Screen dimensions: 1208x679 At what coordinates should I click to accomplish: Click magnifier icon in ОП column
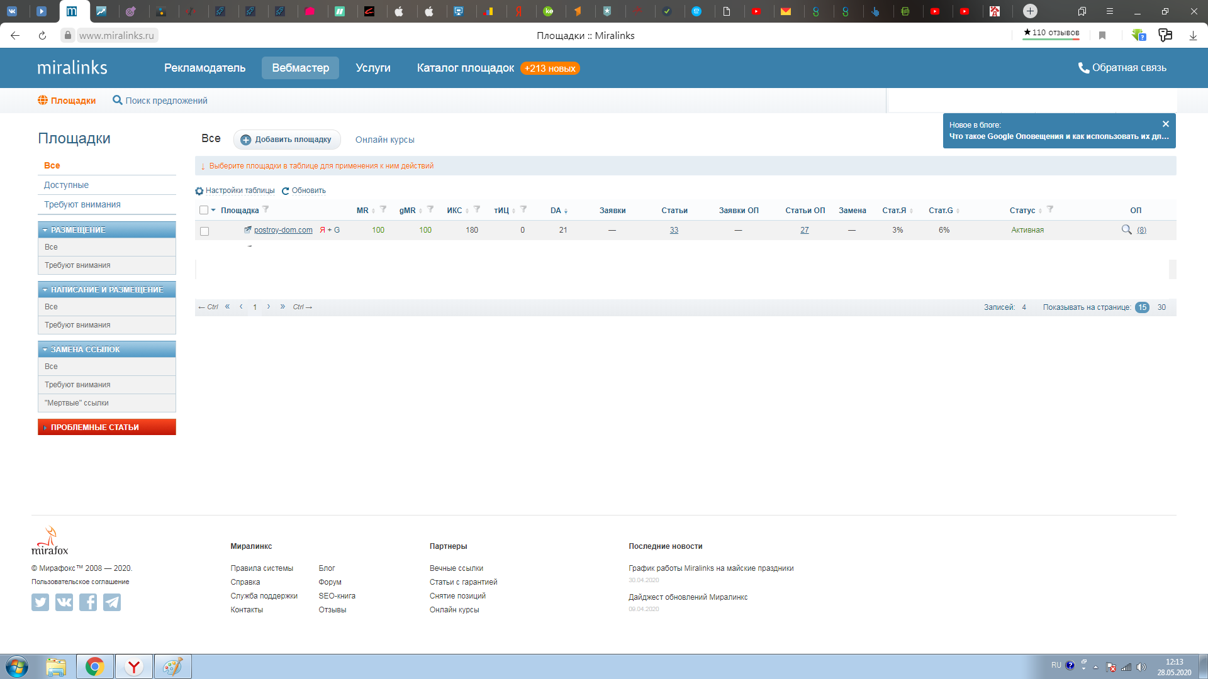(x=1126, y=229)
